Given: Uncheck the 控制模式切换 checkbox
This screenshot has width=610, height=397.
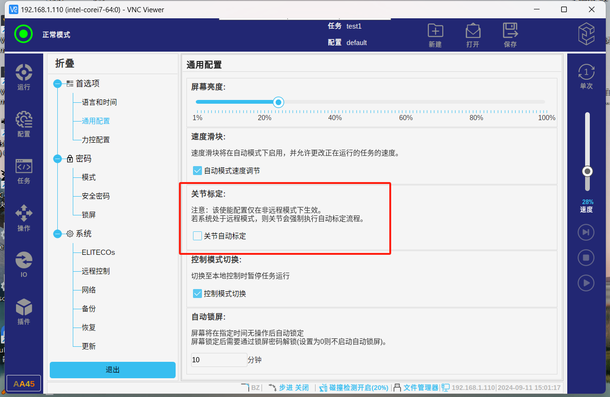Looking at the screenshot, I should click(198, 294).
